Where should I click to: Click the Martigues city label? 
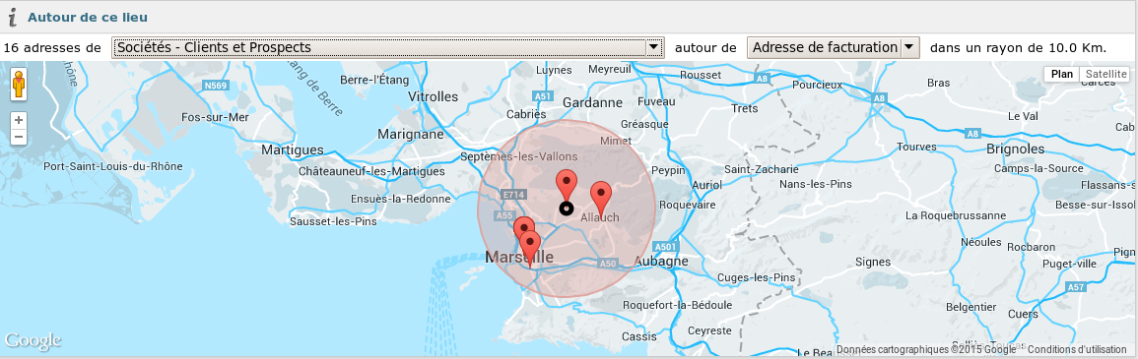coord(293,150)
